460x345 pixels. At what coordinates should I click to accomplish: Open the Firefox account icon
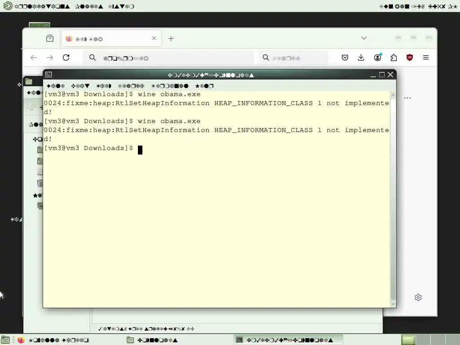(x=377, y=57)
